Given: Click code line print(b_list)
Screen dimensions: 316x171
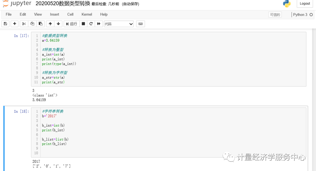Looking at the screenshot, I should (54, 144).
